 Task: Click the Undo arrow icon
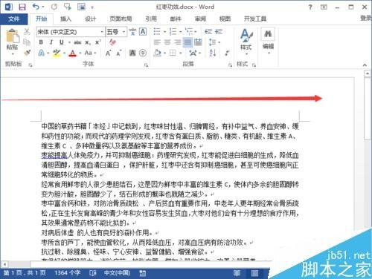pyautogui.click(x=36, y=7)
